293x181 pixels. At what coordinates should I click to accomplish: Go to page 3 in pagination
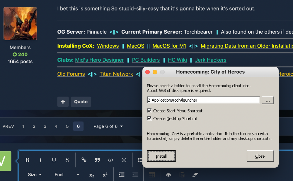[x=45, y=126]
